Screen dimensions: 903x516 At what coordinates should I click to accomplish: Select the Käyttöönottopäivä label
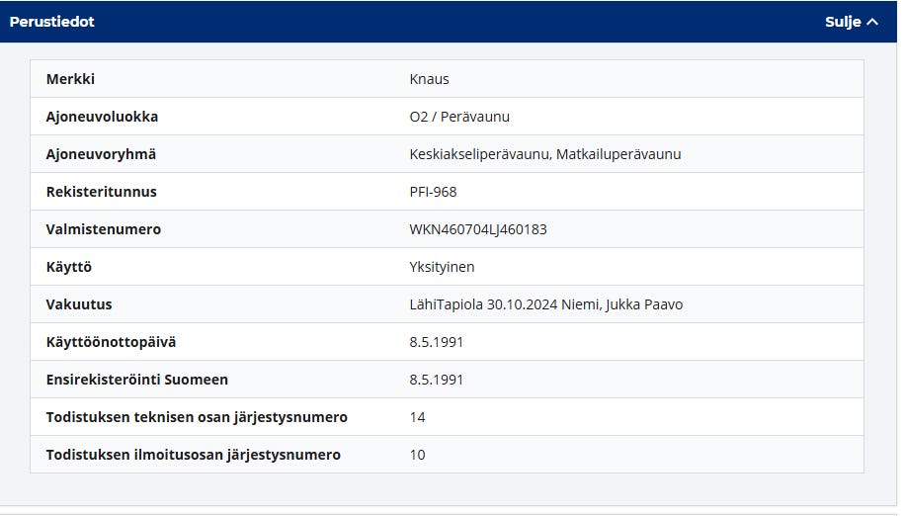(x=112, y=342)
